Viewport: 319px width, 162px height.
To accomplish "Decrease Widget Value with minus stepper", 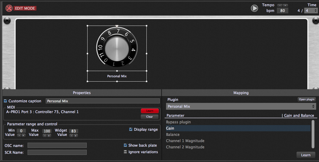I will [x=71, y=136].
